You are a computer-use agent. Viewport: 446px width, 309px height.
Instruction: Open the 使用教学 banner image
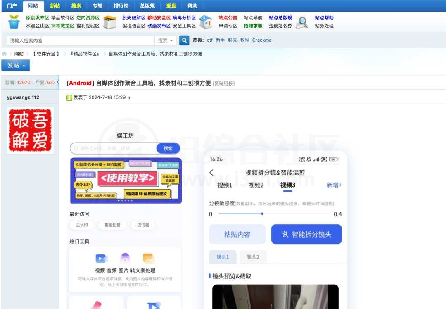point(126,181)
